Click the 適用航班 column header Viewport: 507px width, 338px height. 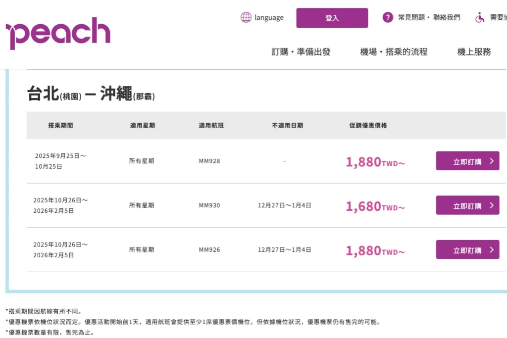point(211,125)
